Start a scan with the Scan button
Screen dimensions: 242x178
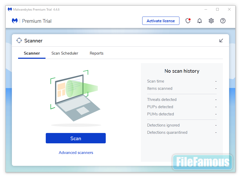(x=75, y=138)
